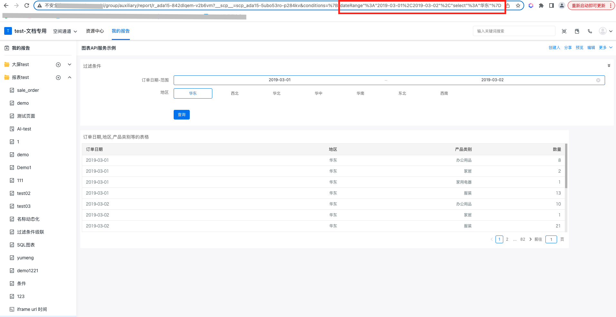Open the 空间通道 dropdown
The width and height of the screenshot is (616, 317).
click(x=65, y=31)
